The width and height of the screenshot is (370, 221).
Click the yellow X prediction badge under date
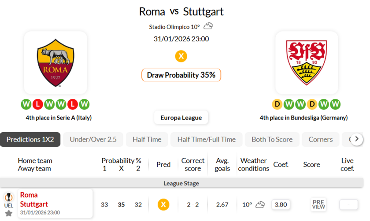point(181,56)
